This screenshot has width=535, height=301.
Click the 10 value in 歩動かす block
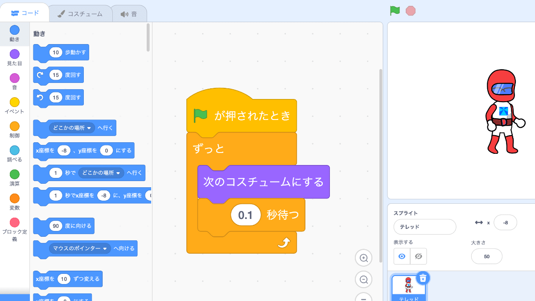(x=56, y=53)
